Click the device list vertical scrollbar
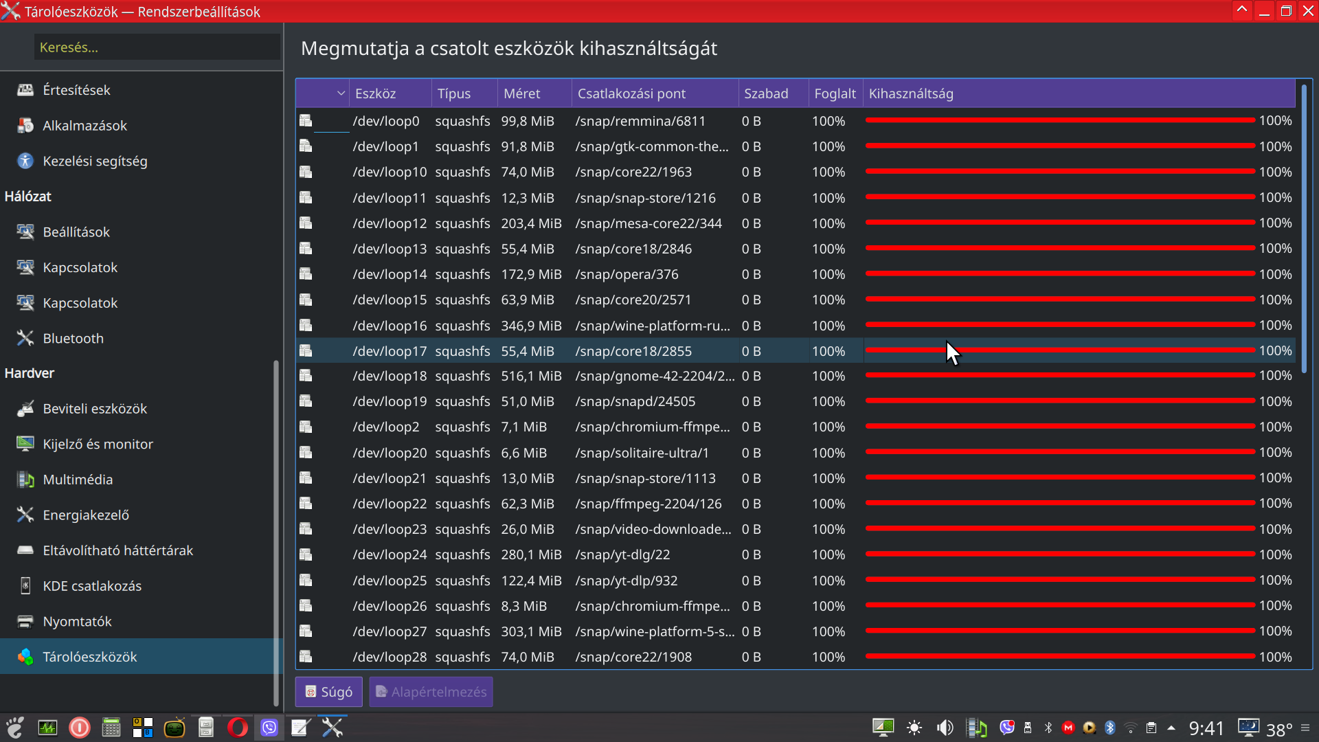 pyautogui.click(x=1303, y=230)
